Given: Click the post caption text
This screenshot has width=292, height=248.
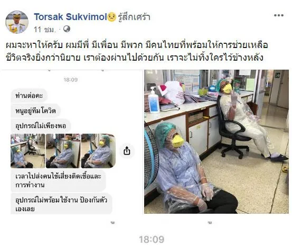Looking at the screenshot, I should (137, 51).
